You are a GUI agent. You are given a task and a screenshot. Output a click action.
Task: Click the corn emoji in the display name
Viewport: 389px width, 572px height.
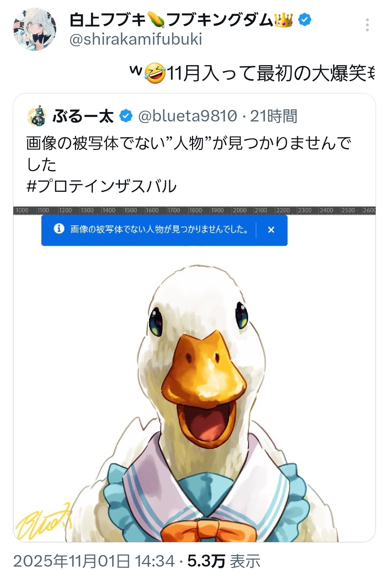156,19
